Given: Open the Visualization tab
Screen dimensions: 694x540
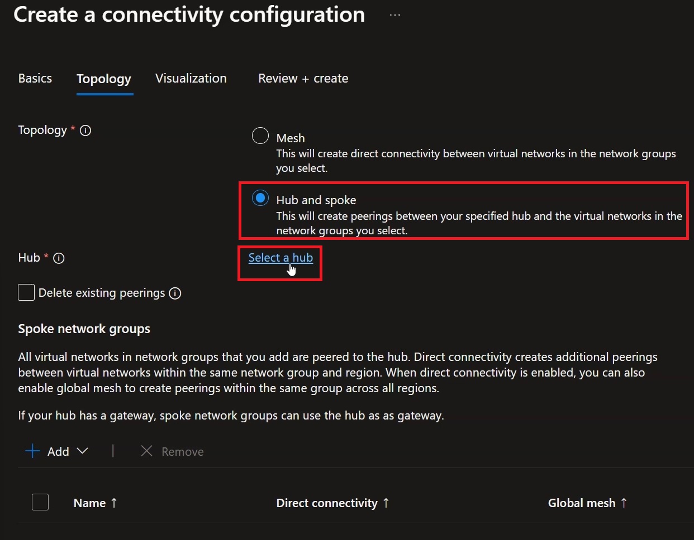Looking at the screenshot, I should 191,79.
